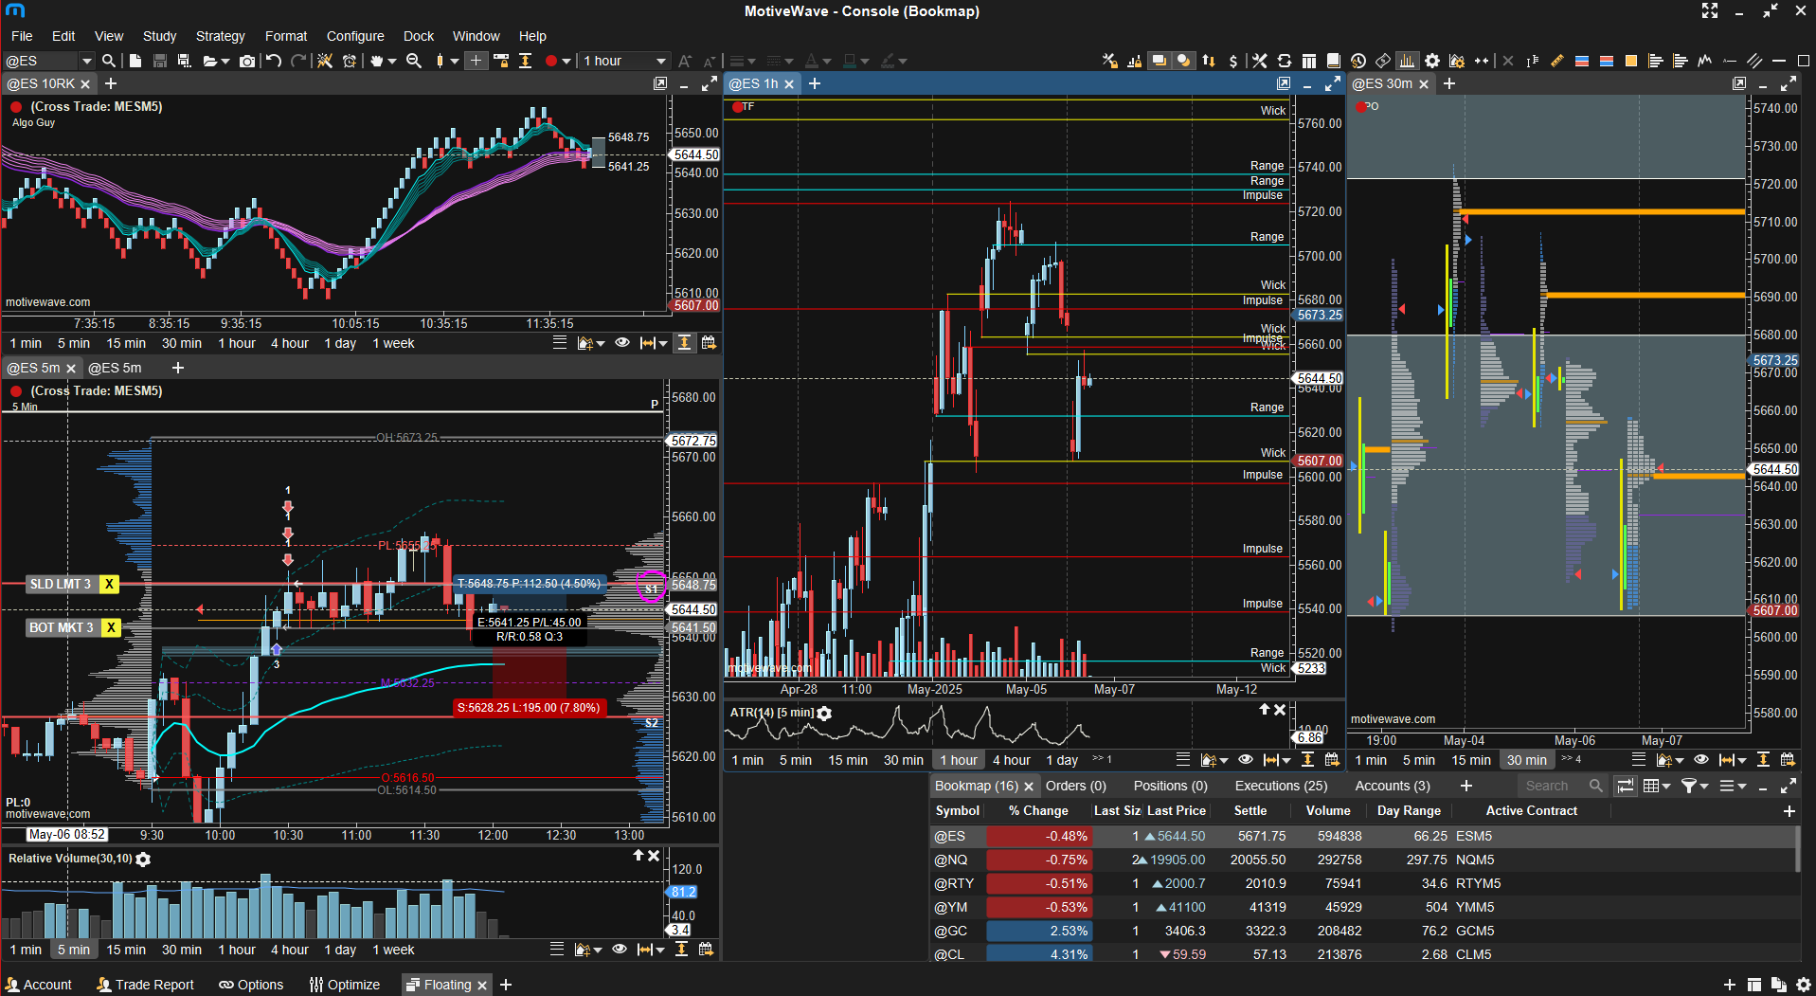The width and height of the screenshot is (1816, 996).
Task: Click the crossed tools icon in toolbar
Action: click(x=1259, y=61)
